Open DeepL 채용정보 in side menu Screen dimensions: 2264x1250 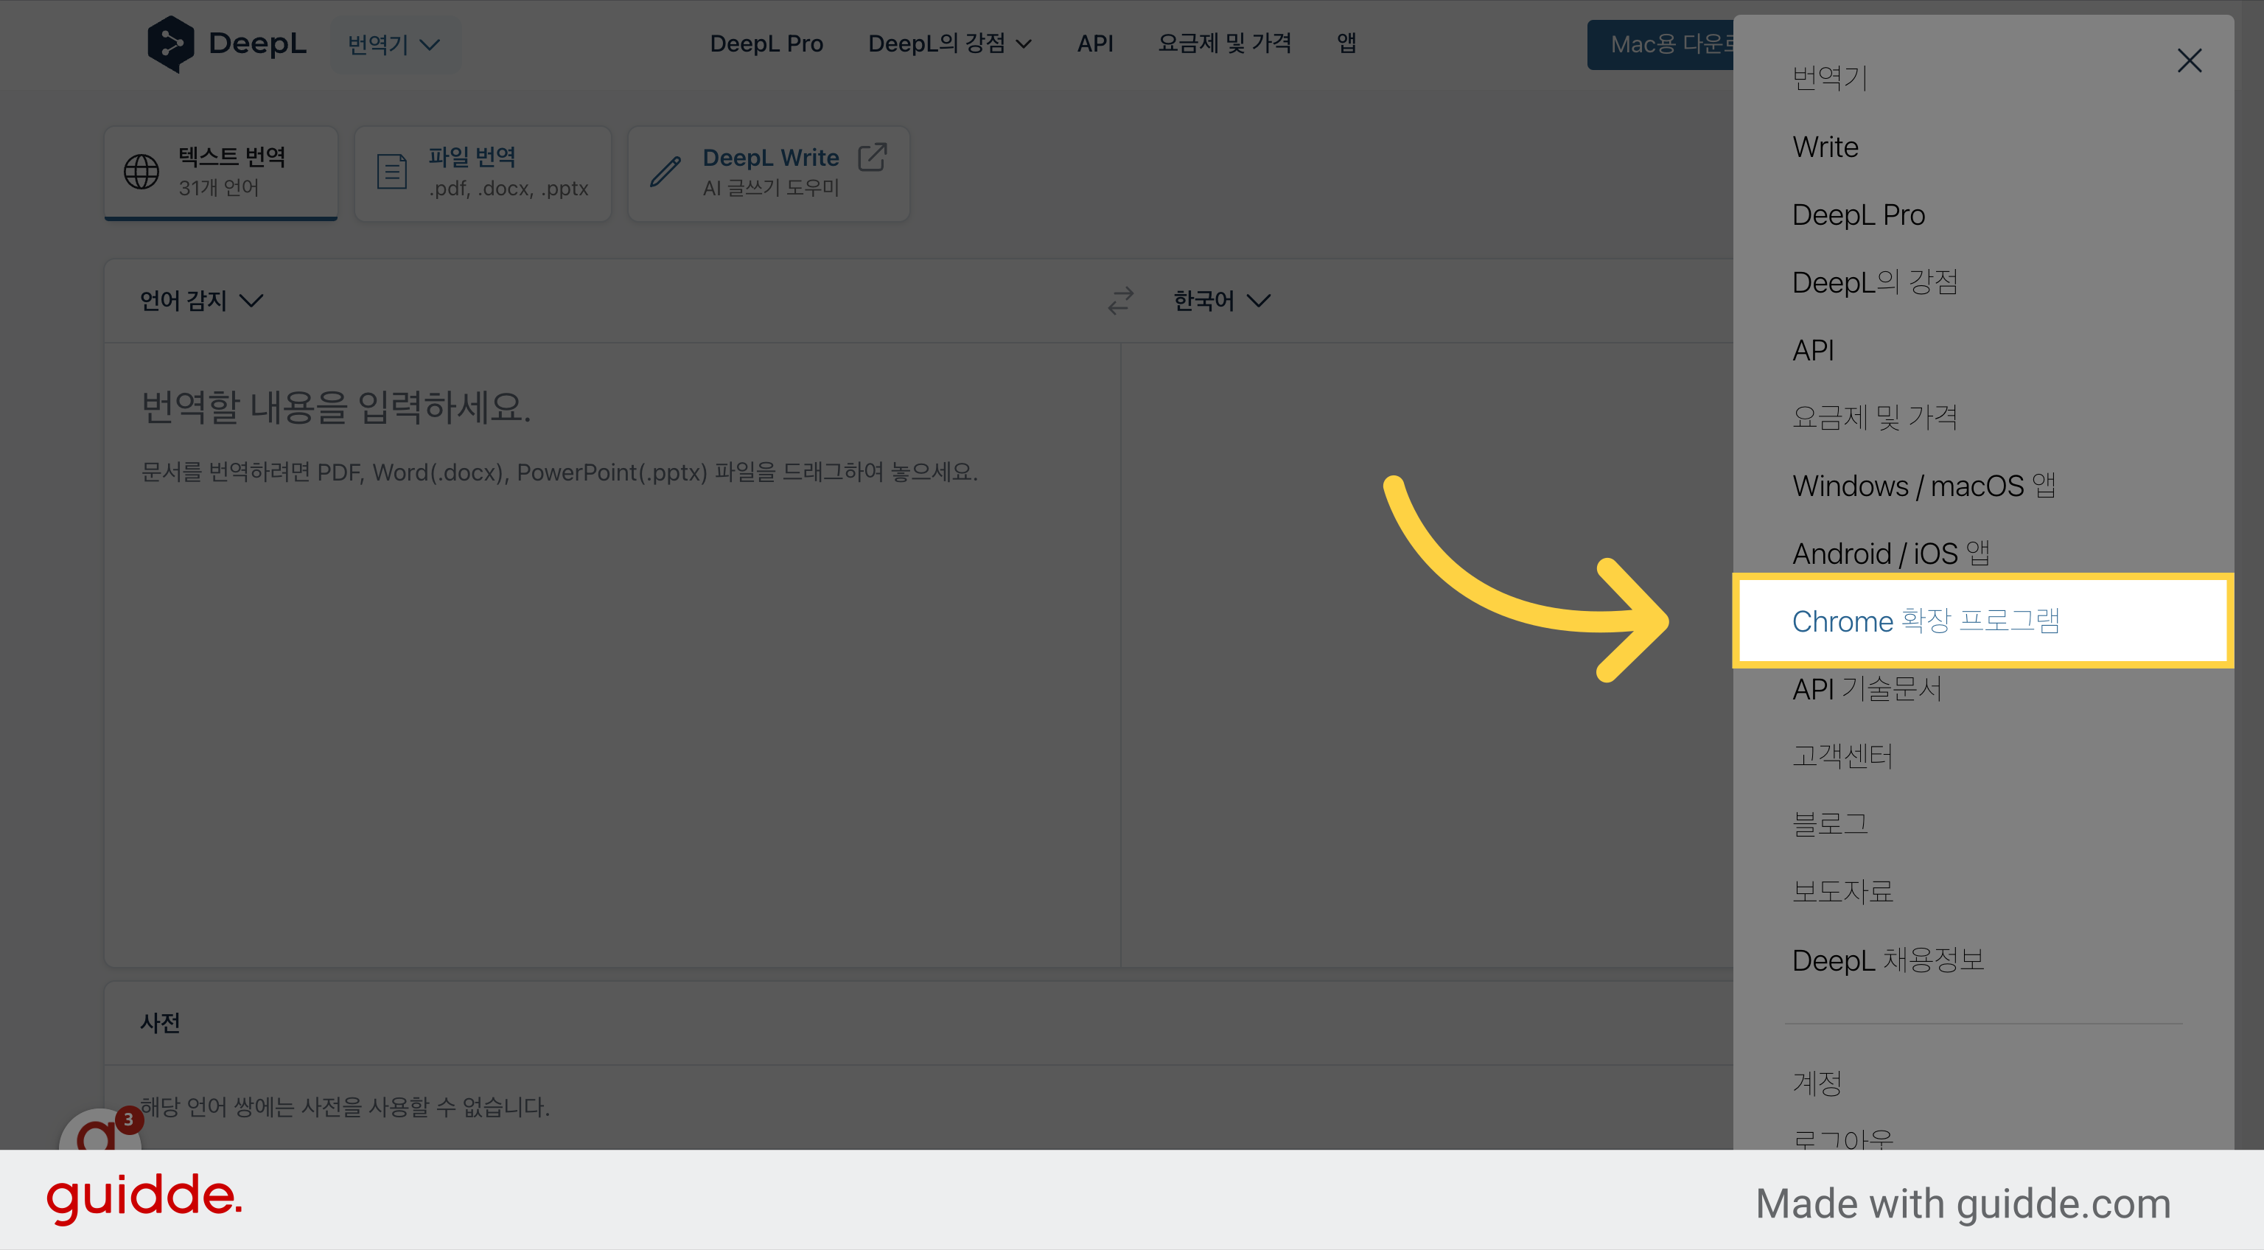pos(1889,960)
